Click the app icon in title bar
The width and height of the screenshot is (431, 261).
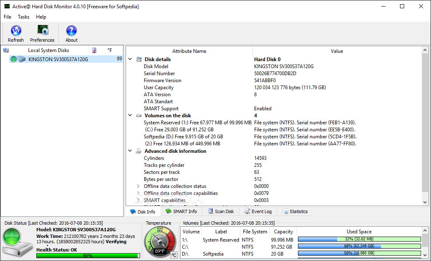click(7, 6)
